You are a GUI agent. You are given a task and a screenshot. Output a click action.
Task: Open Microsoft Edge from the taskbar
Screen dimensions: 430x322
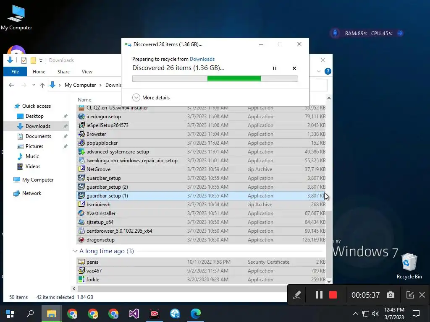coord(196,314)
